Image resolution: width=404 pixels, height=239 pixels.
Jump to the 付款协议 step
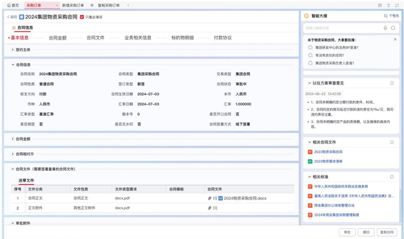(222, 37)
